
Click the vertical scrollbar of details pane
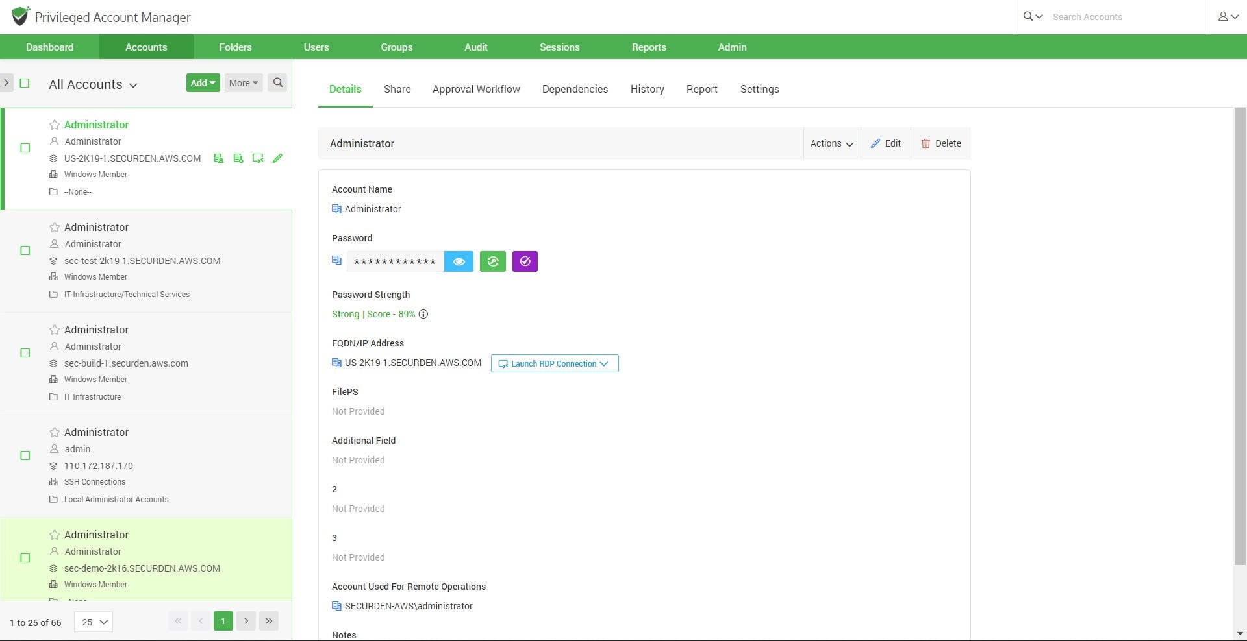coord(1240,336)
